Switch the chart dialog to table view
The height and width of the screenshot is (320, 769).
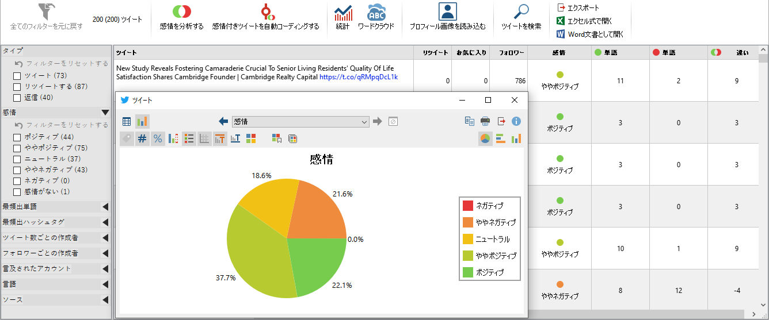click(x=127, y=122)
